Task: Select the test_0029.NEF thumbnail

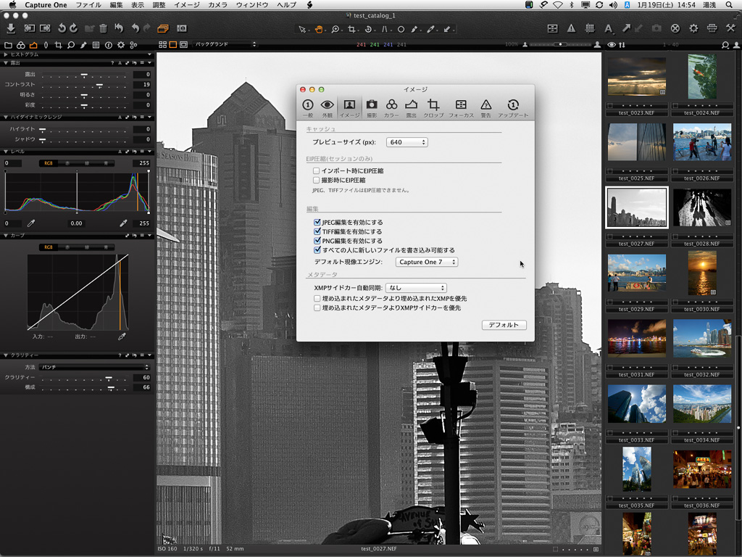Action: [x=636, y=272]
